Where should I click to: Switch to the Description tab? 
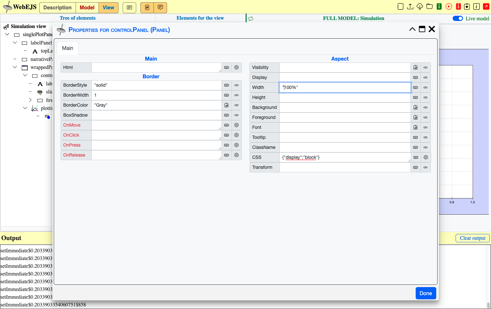pyautogui.click(x=58, y=7)
